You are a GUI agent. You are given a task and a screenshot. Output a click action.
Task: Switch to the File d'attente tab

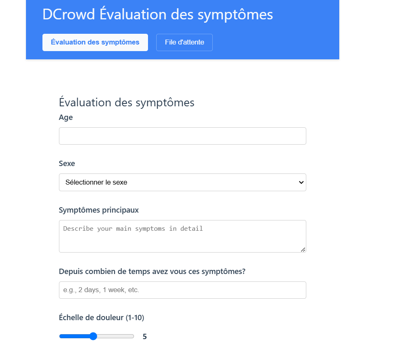[184, 42]
